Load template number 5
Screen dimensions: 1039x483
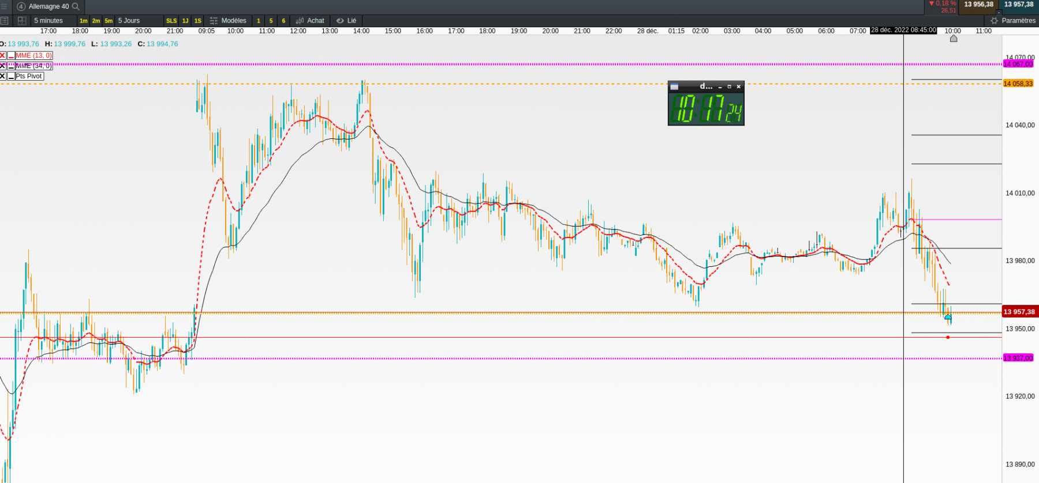click(271, 21)
